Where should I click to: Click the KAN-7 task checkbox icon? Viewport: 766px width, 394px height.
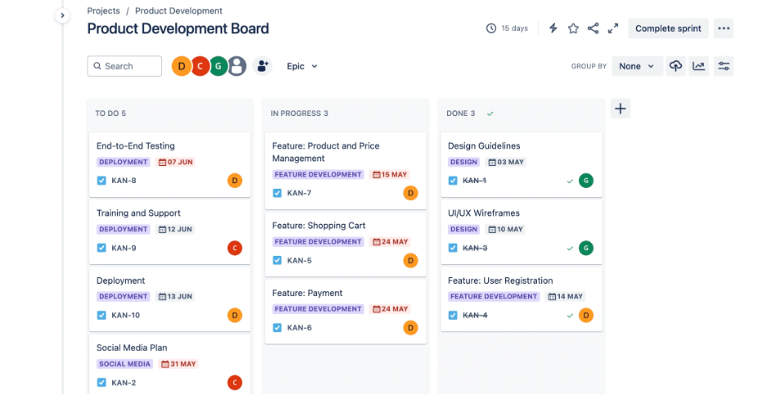[x=277, y=193]
